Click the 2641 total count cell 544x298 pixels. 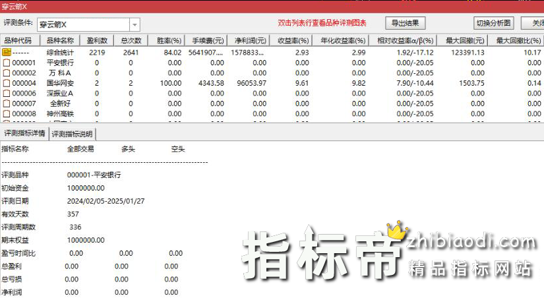(x=131, y=52)
